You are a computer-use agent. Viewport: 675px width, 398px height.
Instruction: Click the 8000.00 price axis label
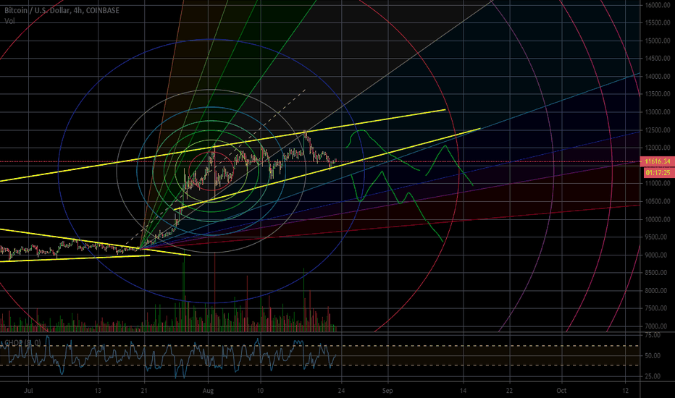(x=658, y=291)
